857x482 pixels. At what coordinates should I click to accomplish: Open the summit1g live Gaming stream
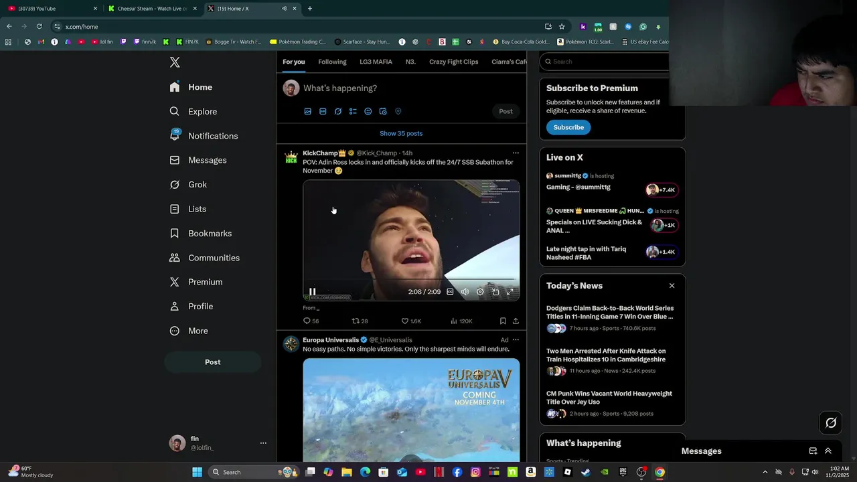click(x=613, y=183)
